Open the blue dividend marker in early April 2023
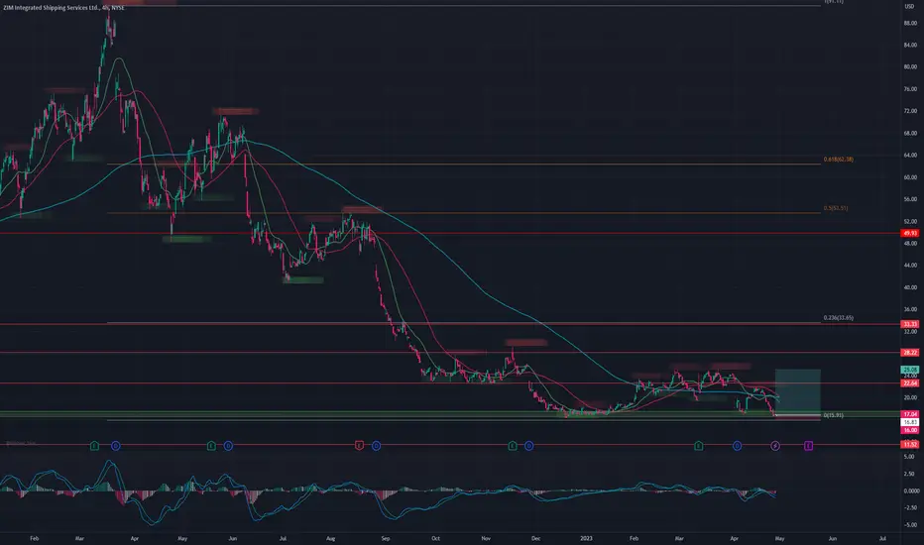Image resolution: width=924 pixels, height=545 pixels. (x=737, y=446)
